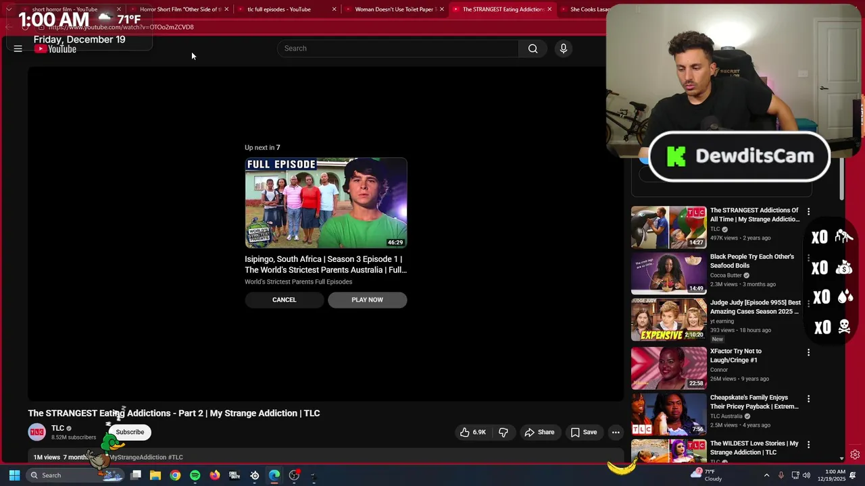Open the Isipingo South Africa up-next thumbnail
This screenshot has width=865, height=486.
point(326,203)
